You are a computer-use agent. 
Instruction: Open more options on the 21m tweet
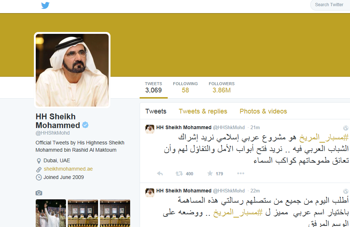241,173
